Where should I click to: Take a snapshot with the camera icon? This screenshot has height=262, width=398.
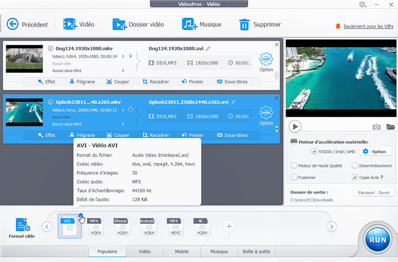[x=376, y=127]
